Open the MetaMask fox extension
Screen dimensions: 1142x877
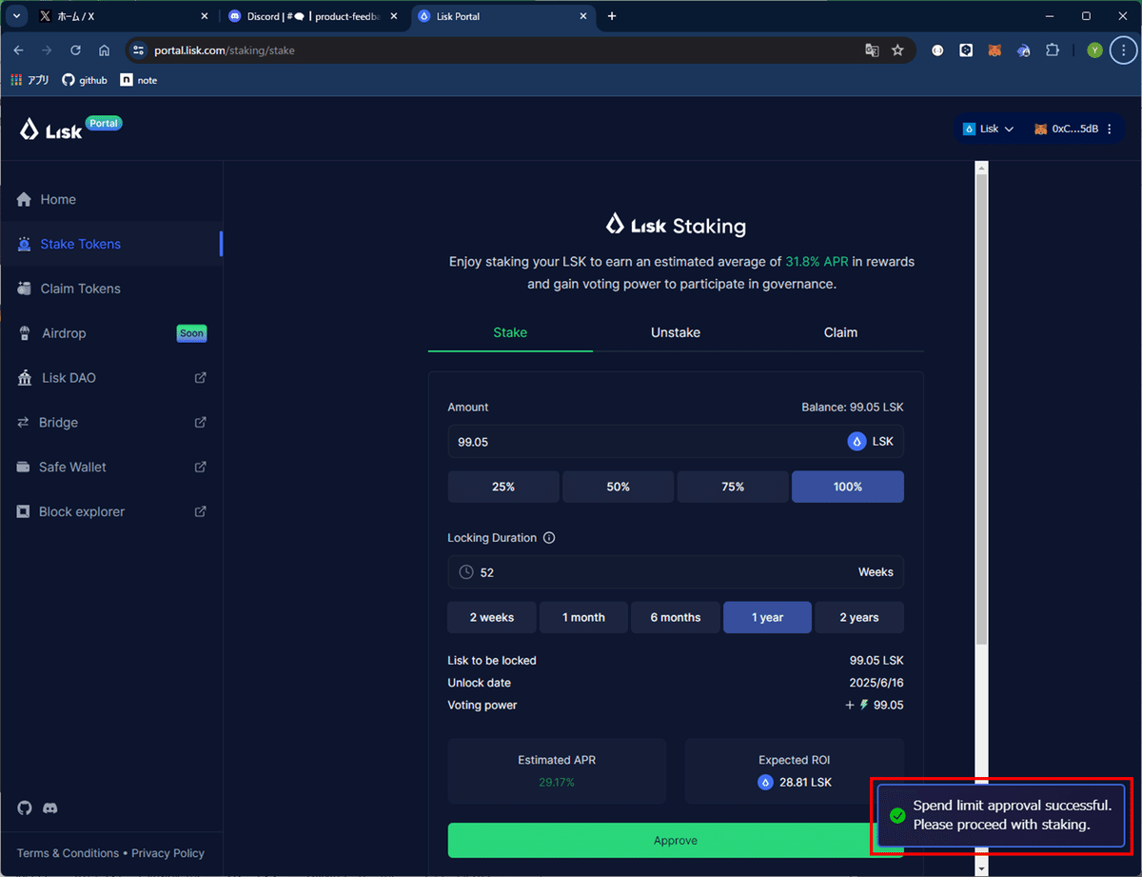click(x=994, y=50)
